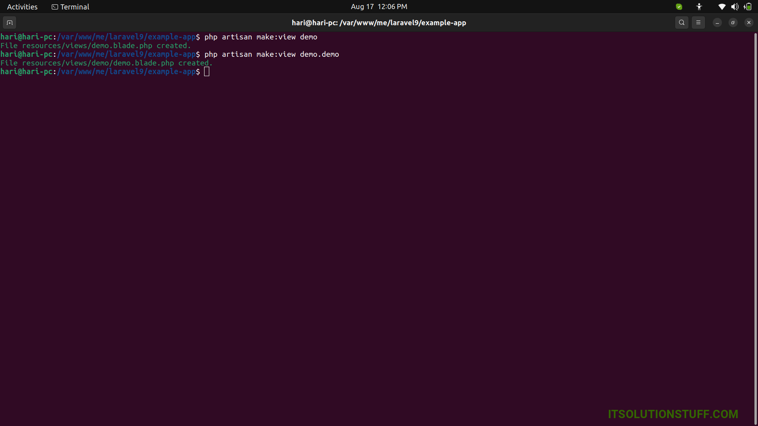Image resolution: width=758 pixels, height=426 pixels.
Task: Restore the terminal window size
Action: coord(733,23)
